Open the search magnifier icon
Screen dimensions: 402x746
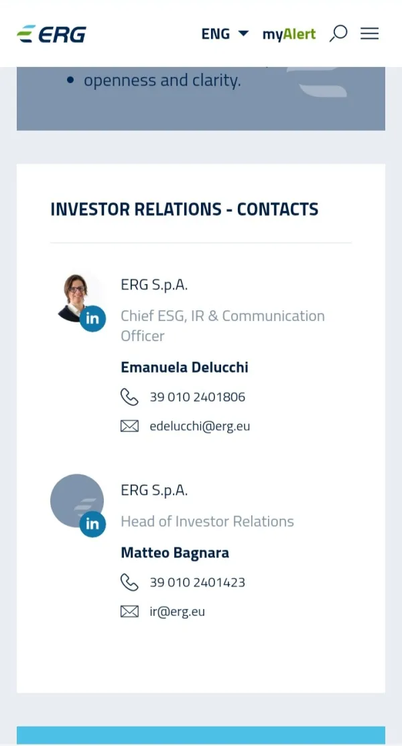[338, 33]
